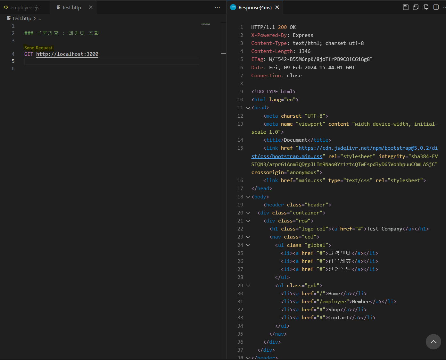Screen dimensions: 446x360
Task: Copy the response body with the copy icon
Action: pos(425,7)
